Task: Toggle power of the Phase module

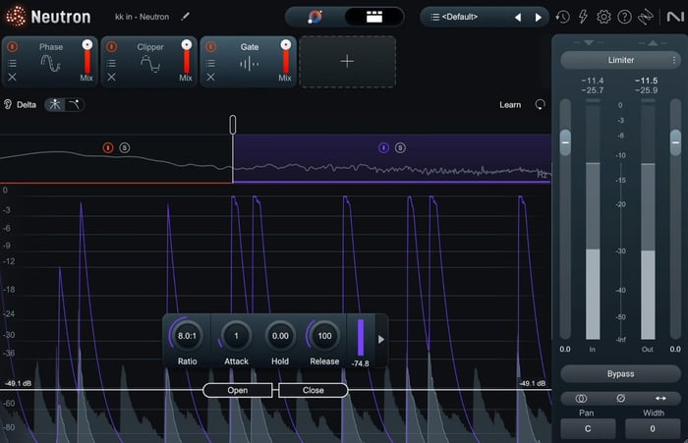Action: click(x=12, y=46)
